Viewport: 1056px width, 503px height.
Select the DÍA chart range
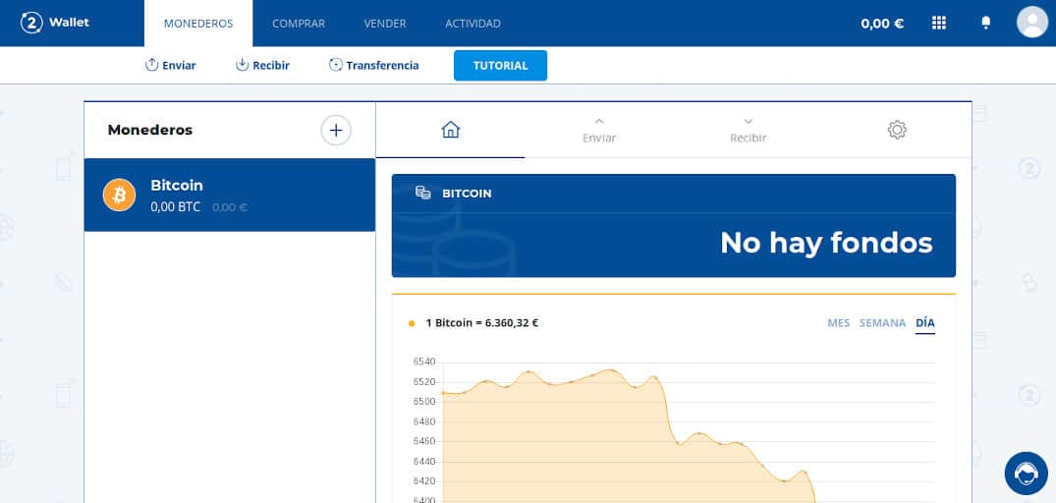(925, 323)
